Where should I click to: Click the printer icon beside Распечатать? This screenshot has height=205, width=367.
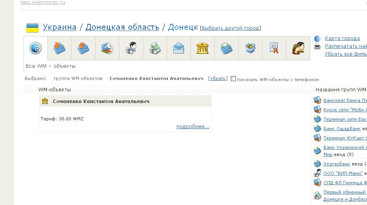[x=317, y=47]
